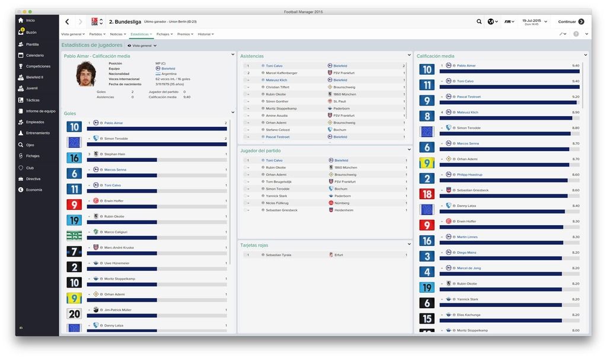Click Mateusz Klich's rating bar
Image resolution: width=607 pixels, height=358 pixels.
(509, 118)
